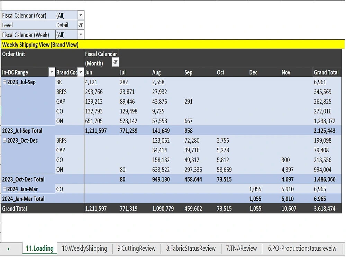Collapse the 2023_Oct-Dec group

(4, 141)
